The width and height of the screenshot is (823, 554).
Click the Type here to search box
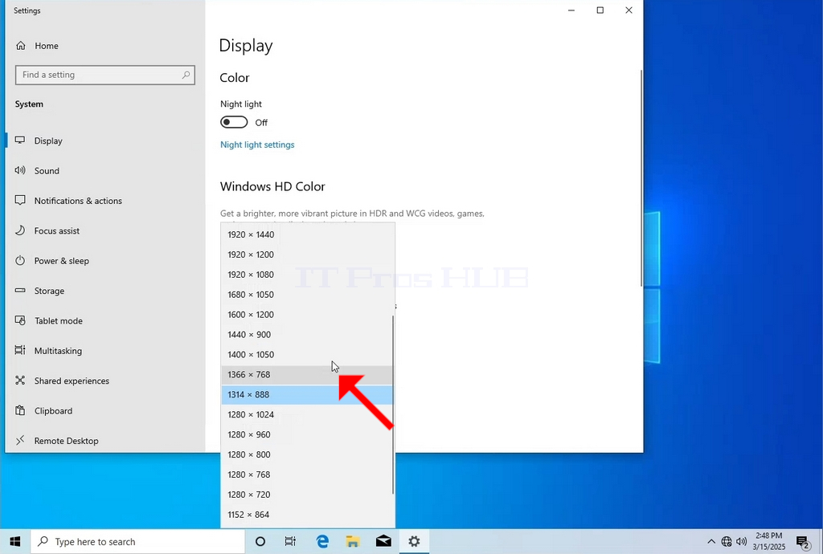point(138,541)
